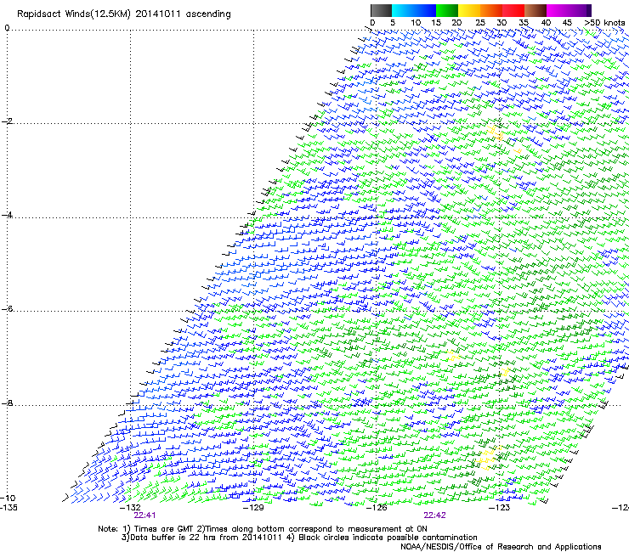
Task: Click the purple '22:42' time label
Action: (x=435, y=515)
